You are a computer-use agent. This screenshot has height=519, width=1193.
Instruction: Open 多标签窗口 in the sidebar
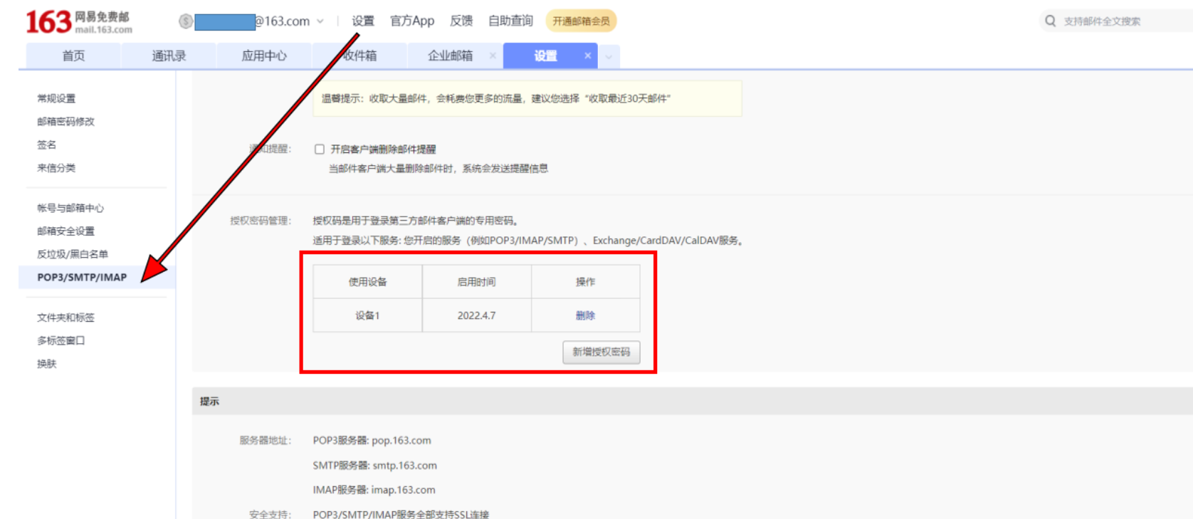click(x=61, y=340)
